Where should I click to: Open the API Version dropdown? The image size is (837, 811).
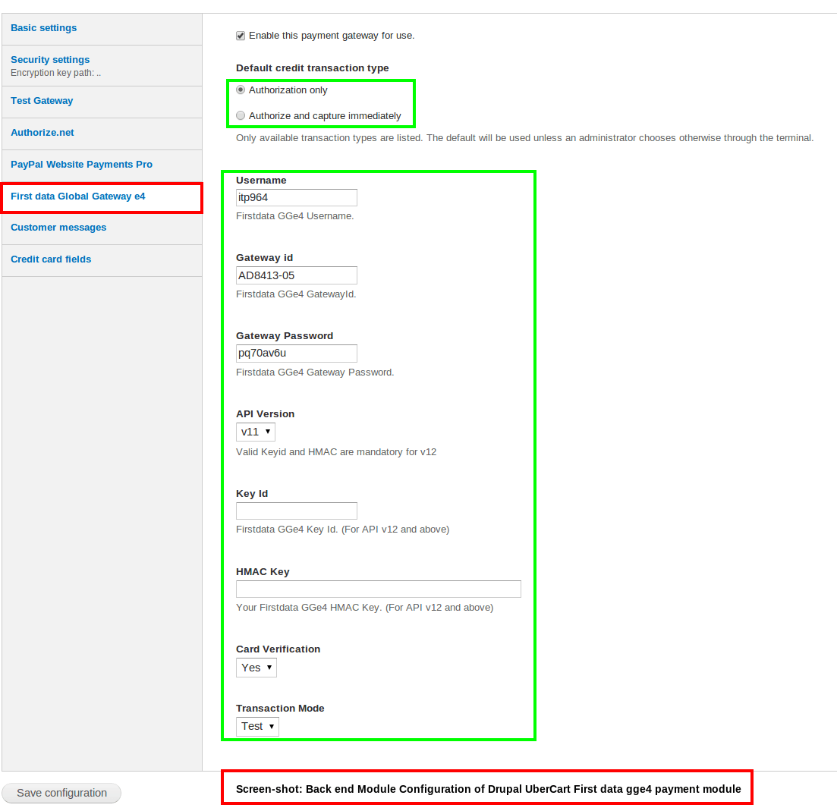[x=255, y=432]
